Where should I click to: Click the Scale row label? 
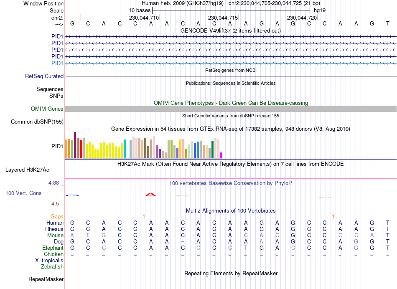pyautogui.click(x=56, y=10)
